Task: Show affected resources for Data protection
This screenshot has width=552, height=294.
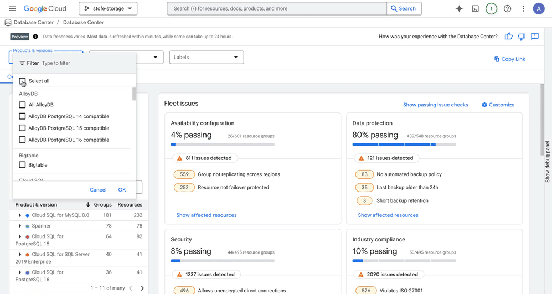Action: coord(388,215)
